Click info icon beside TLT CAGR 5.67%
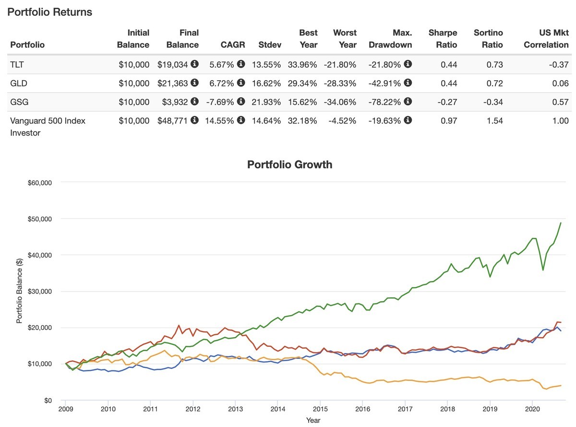The image size is (576, 427). [241, 64]
